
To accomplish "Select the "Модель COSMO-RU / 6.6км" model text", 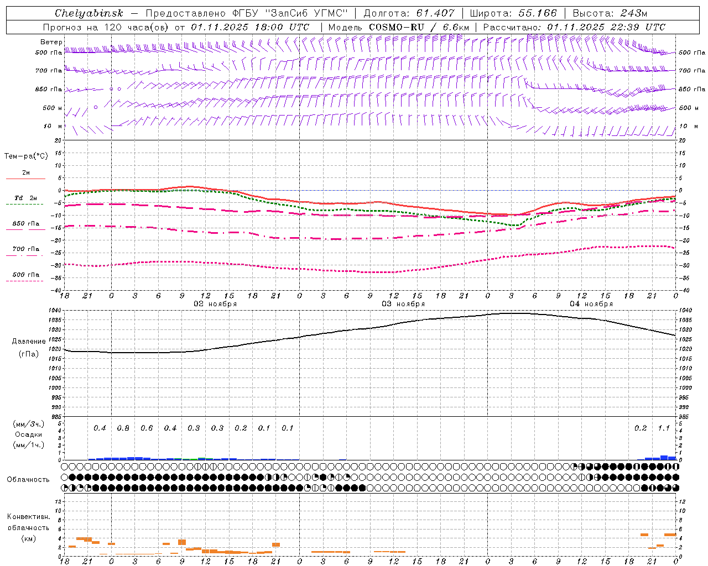I will pos(399,27).
